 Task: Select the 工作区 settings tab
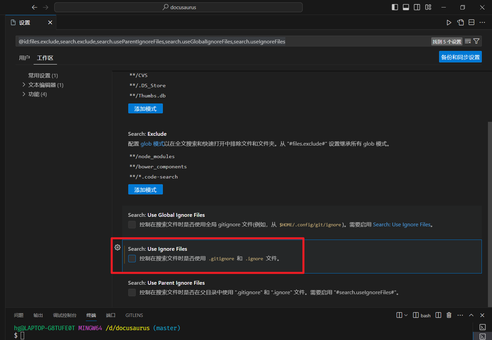click(x=45, y=58)
